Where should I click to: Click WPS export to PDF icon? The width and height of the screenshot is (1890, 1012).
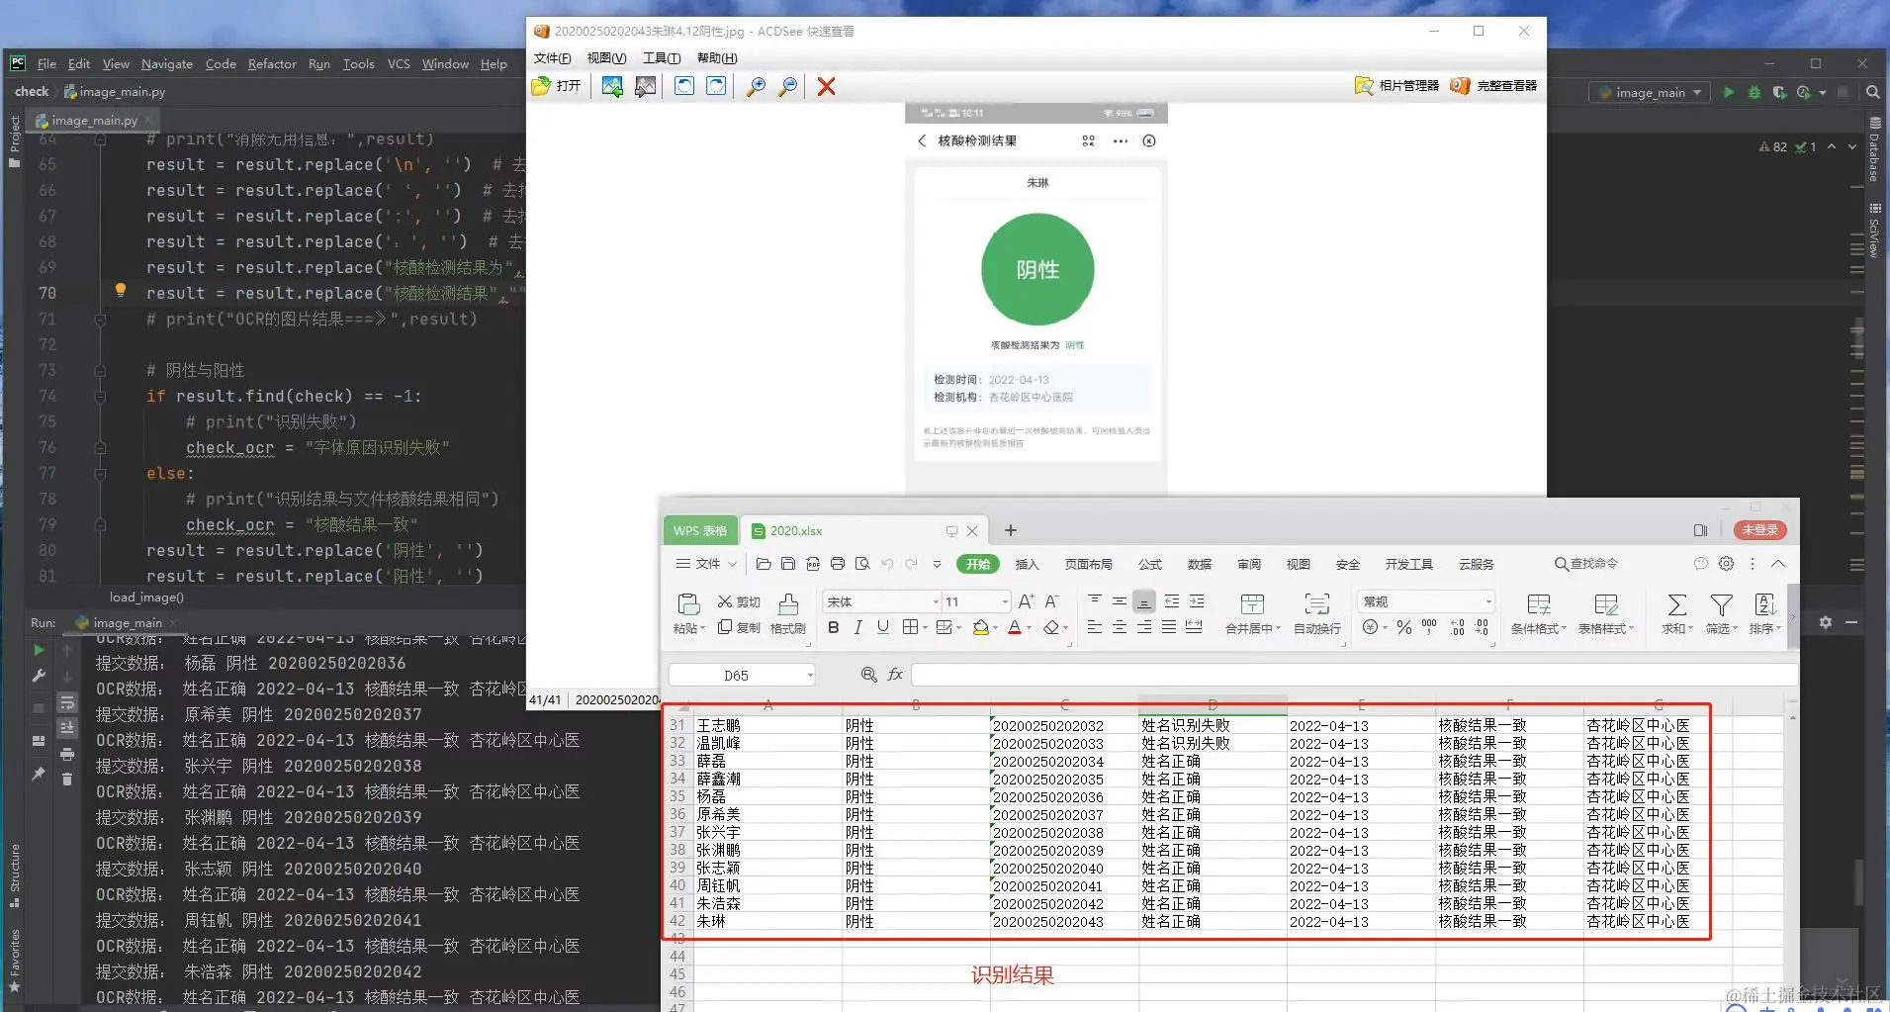coord(813,564)
